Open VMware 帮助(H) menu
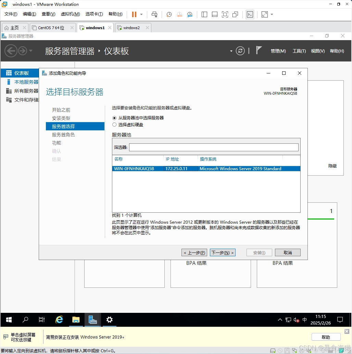The height and width of the screenshot is (354, 352). (x=115, y=14)
